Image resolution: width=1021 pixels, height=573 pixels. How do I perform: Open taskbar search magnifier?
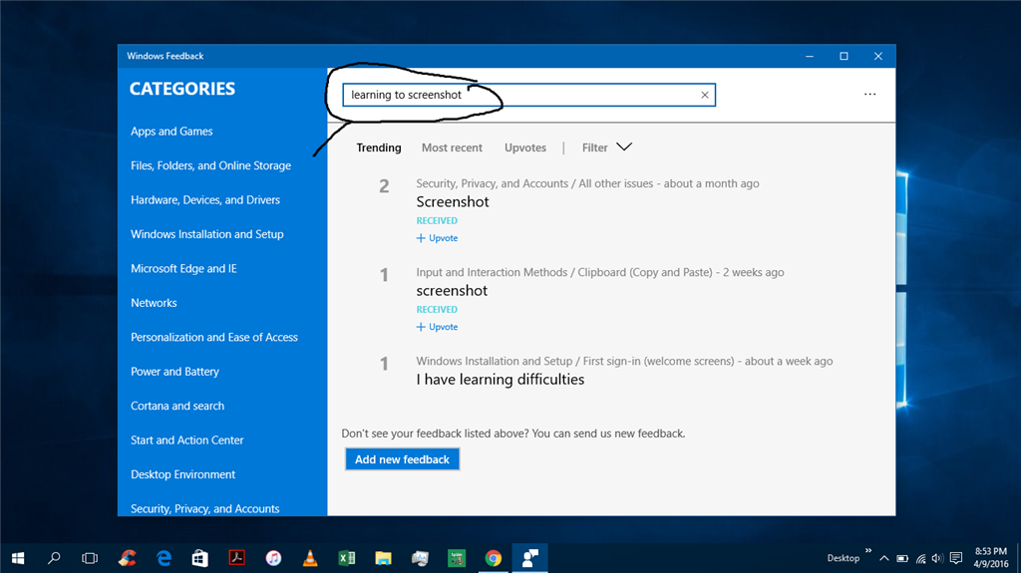tap(54, 558)
